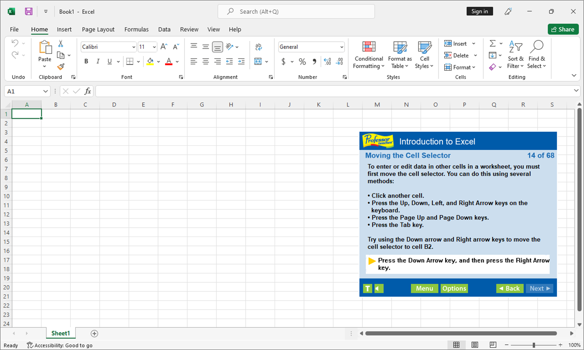The image size is (584, 350).
Task: Open Sort & Filter options
Action: 515,55
